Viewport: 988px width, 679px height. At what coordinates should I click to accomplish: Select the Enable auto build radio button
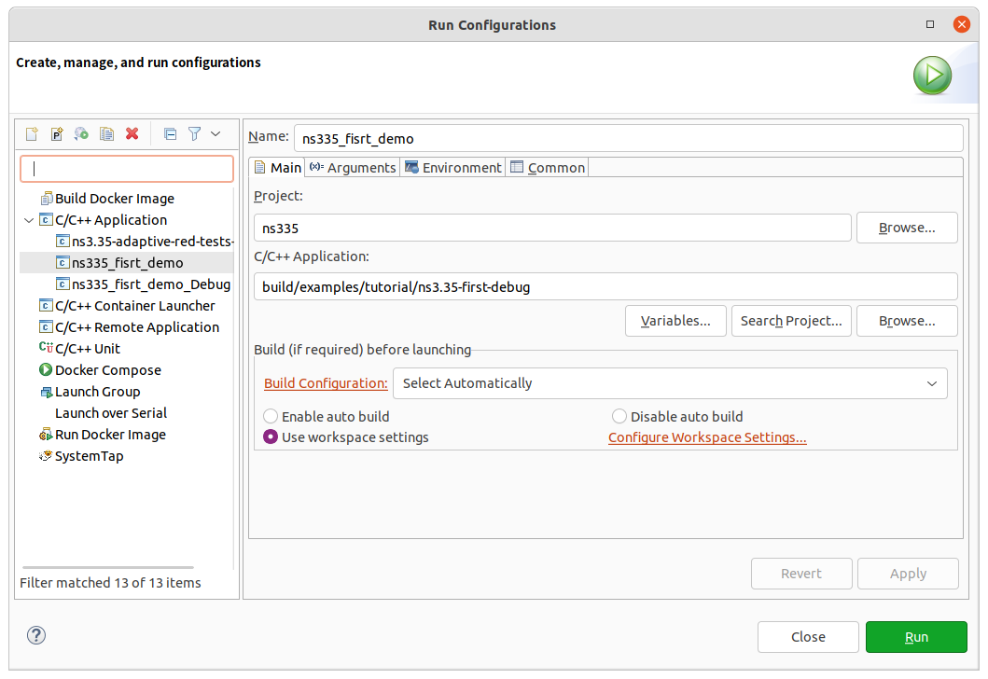pos(271,416)
